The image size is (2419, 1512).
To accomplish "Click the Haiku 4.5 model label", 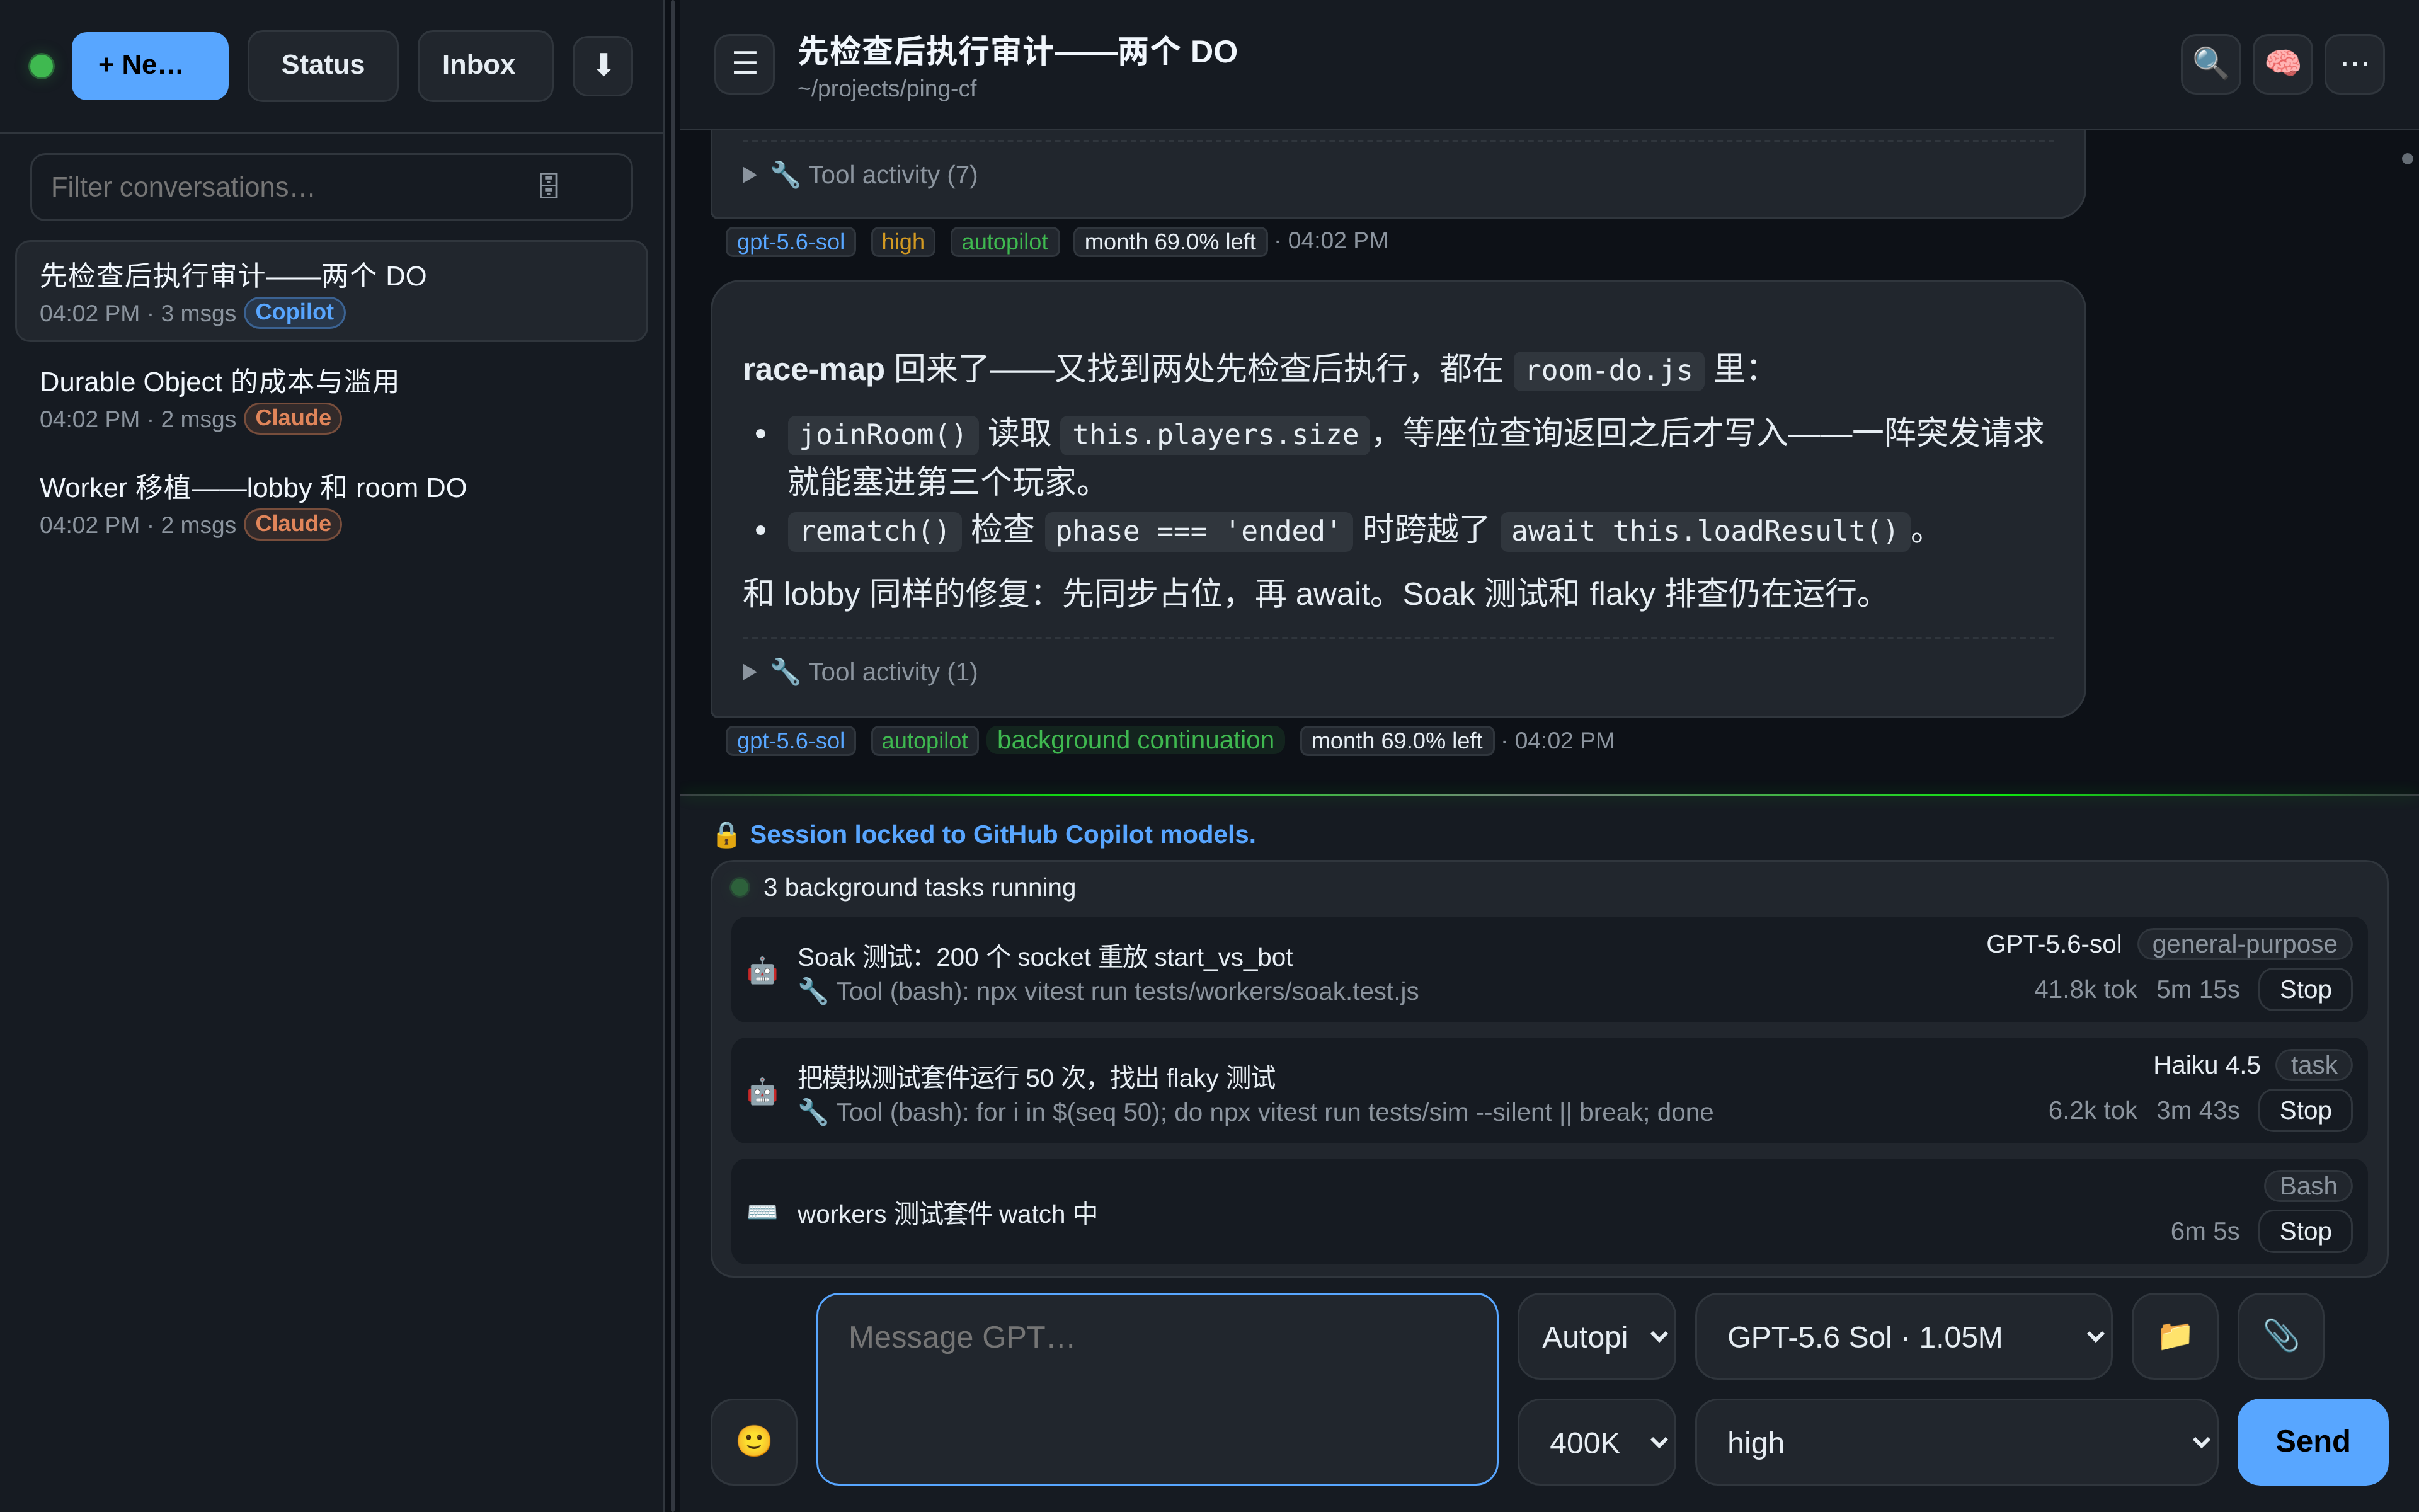I will tap(2206, 1065).
